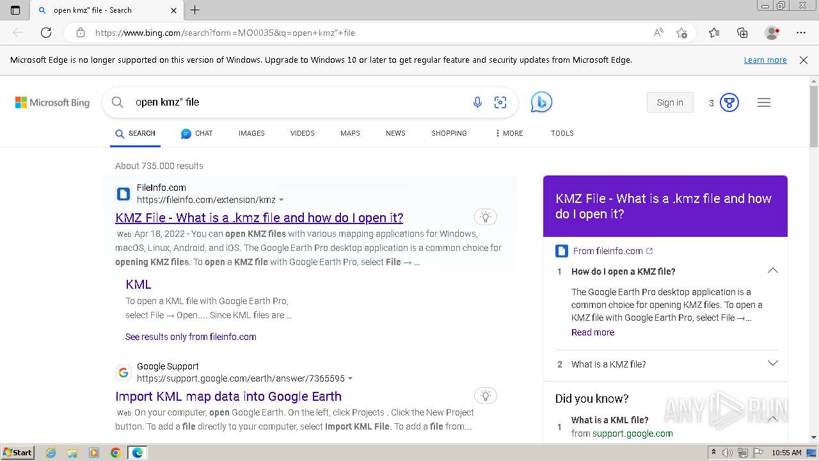This screenshot has width=819, height=461.
Task: Open network tray icon
Action: (743, 453)
